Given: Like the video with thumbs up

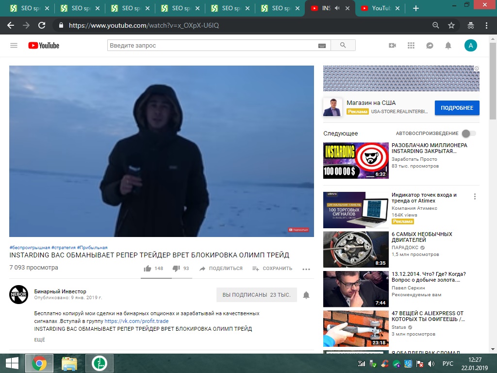Looking at the screenshot, I should coord(148,269).
